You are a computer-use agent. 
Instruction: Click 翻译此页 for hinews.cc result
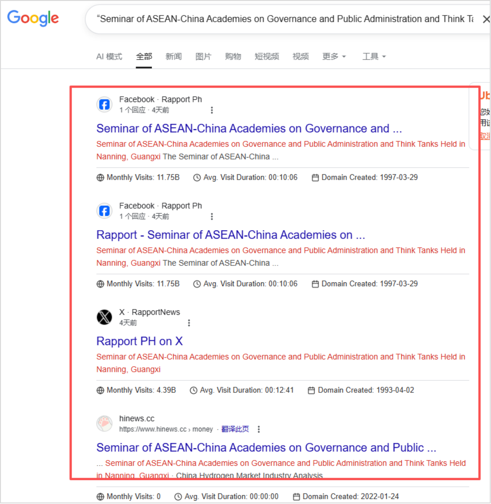pos(235,429)
